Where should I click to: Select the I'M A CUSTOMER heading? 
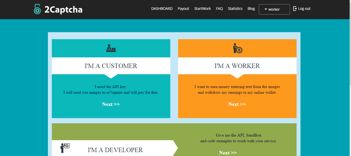pyautogui.click(x=111, y=66)
